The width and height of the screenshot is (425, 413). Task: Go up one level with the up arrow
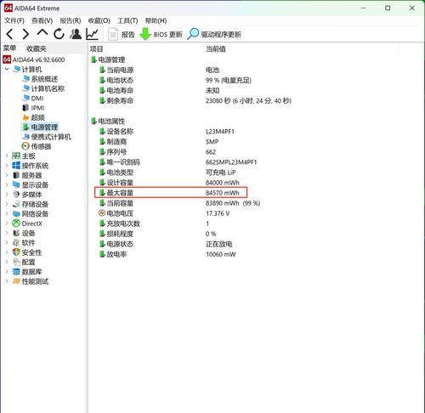(42, 33)
